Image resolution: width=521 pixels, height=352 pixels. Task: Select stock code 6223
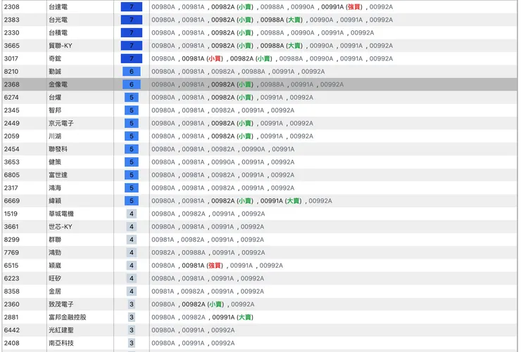[x=12, y=278]
